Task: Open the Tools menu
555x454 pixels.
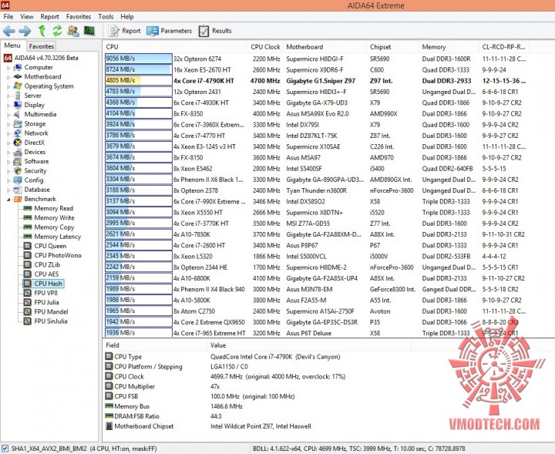Action: coord(106,17)
